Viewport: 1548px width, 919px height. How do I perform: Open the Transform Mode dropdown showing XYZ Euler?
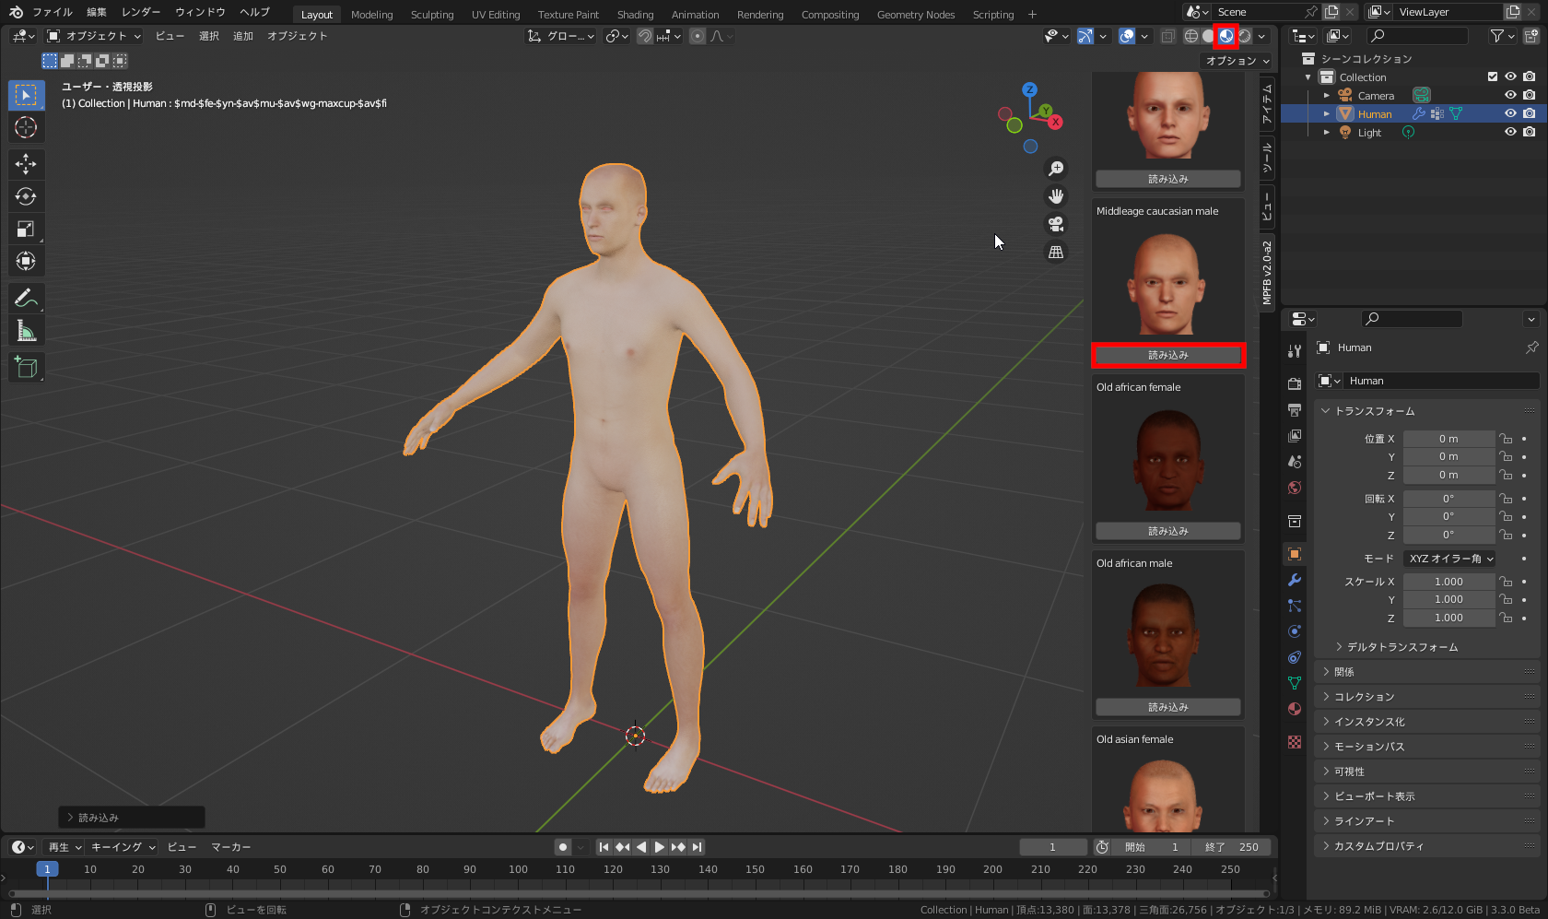click(1449, 558)
